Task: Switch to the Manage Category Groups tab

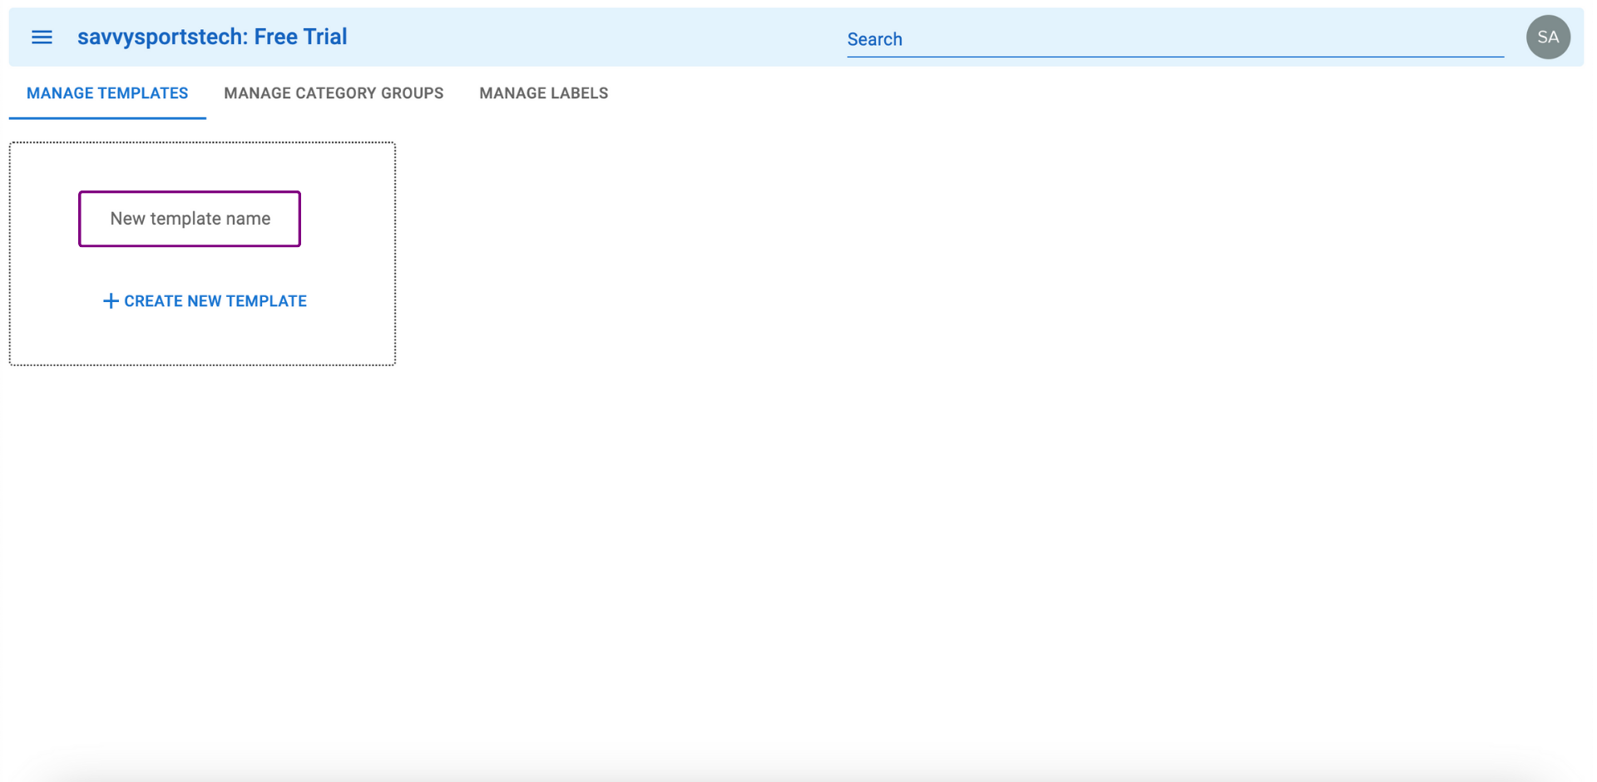Action: coord(334,93)
